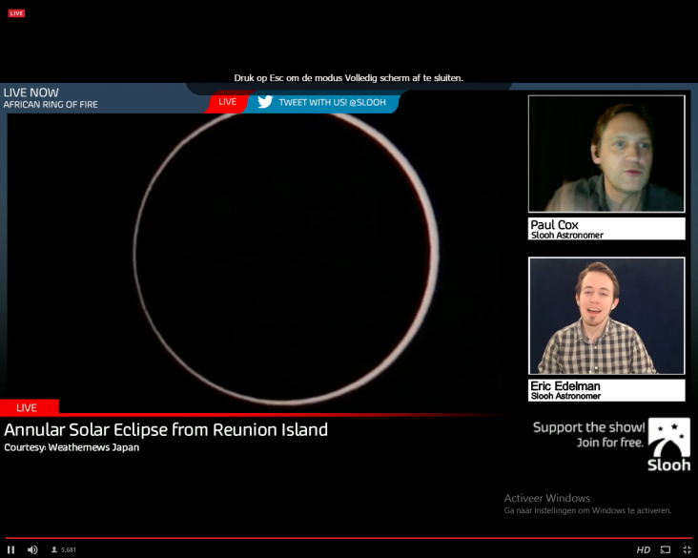Click the Slooh logo
The height and width of the screenshot is (558, 698).
[669, 444]
